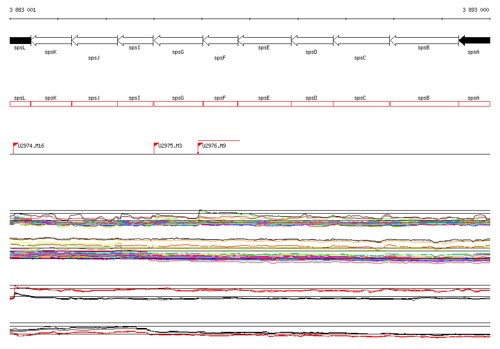Screen dimensions: 500x349
Task: Click the spsJ label under the arrow track
Action: (94, 58)
